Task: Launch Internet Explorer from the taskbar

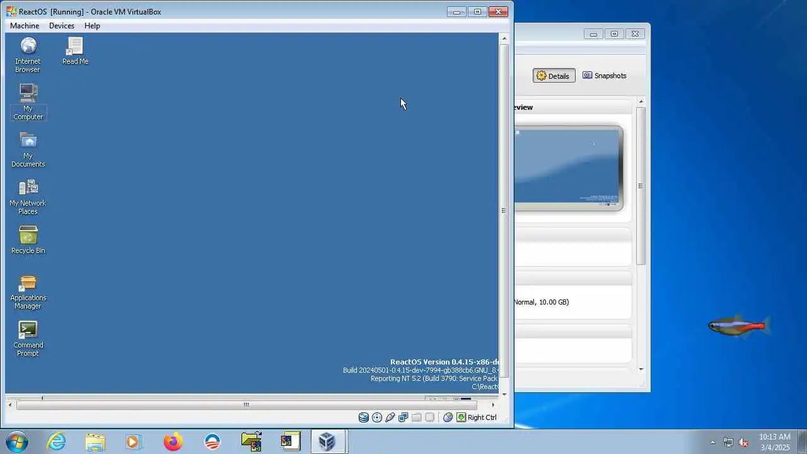Action: [x=56, y=442]
